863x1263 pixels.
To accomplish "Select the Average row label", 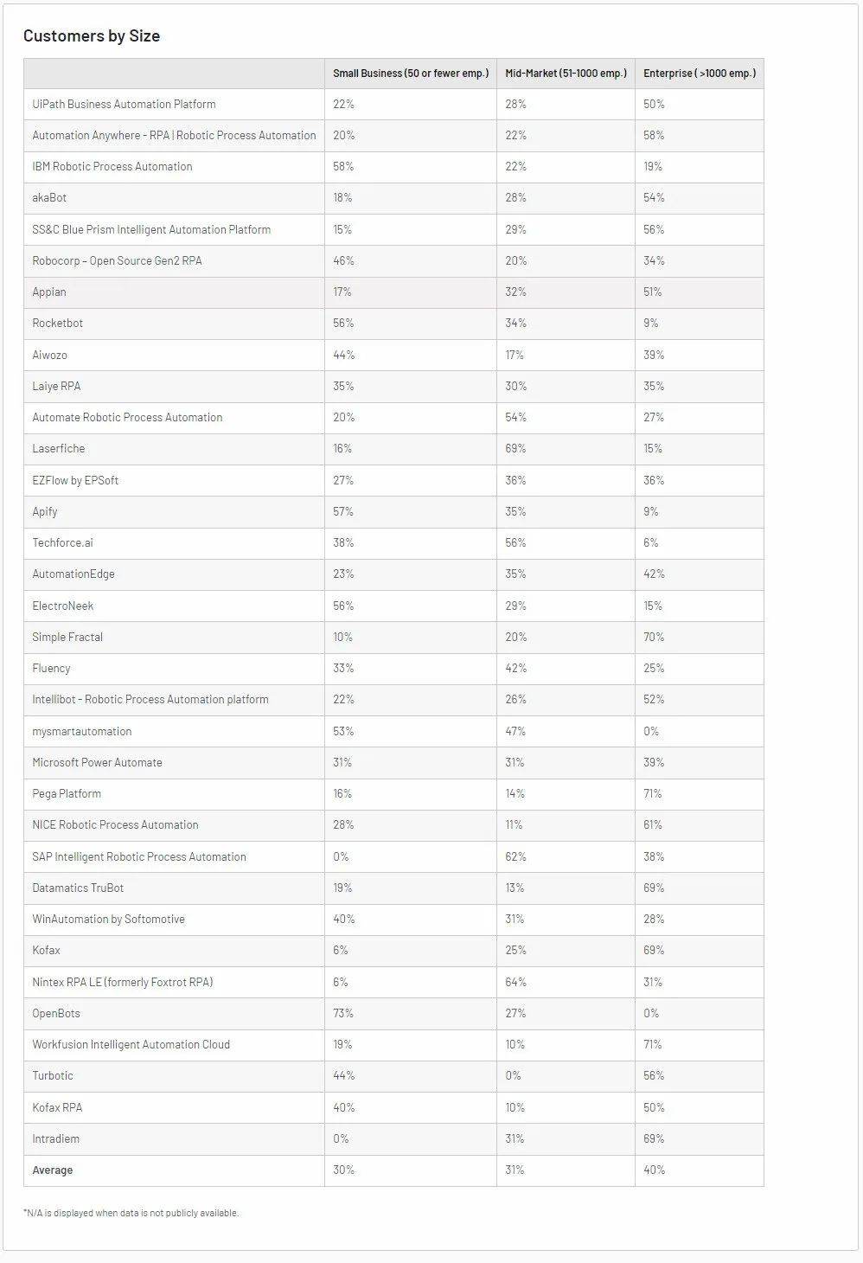I will point(53,1170).
